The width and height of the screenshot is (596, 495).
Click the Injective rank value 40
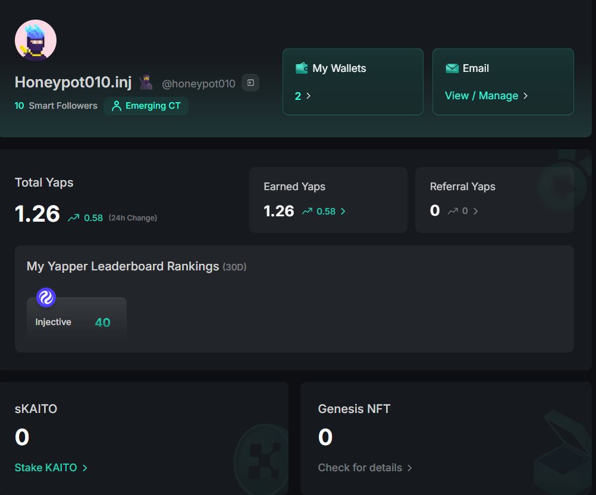point(103,322)
